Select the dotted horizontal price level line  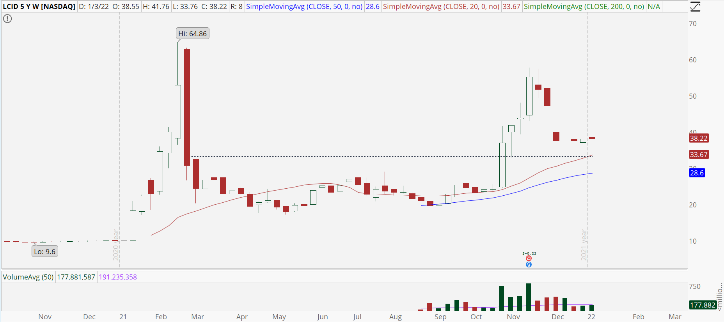click(x=391, y=157)
